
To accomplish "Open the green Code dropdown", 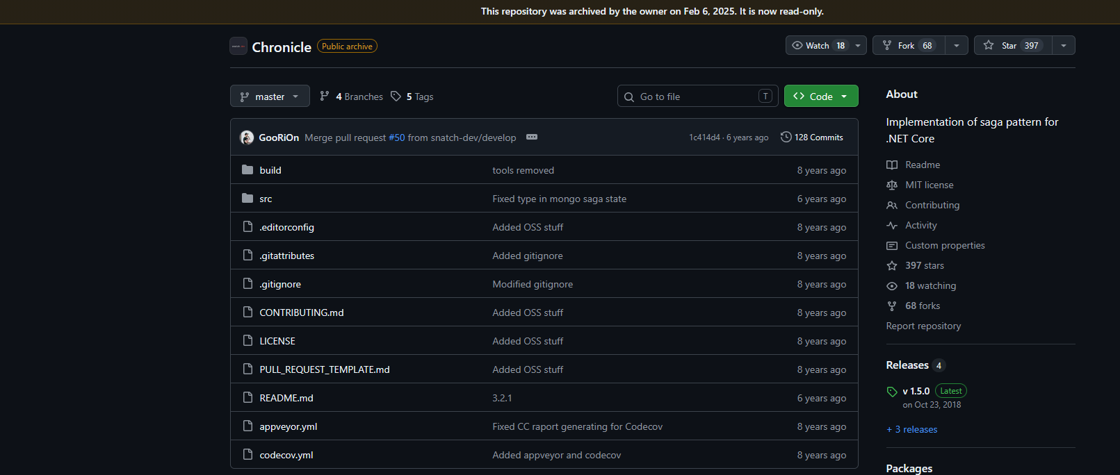I will (x=821, y=96).
